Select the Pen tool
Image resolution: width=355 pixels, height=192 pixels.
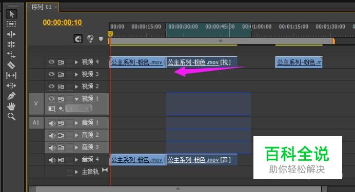[11, 96]
